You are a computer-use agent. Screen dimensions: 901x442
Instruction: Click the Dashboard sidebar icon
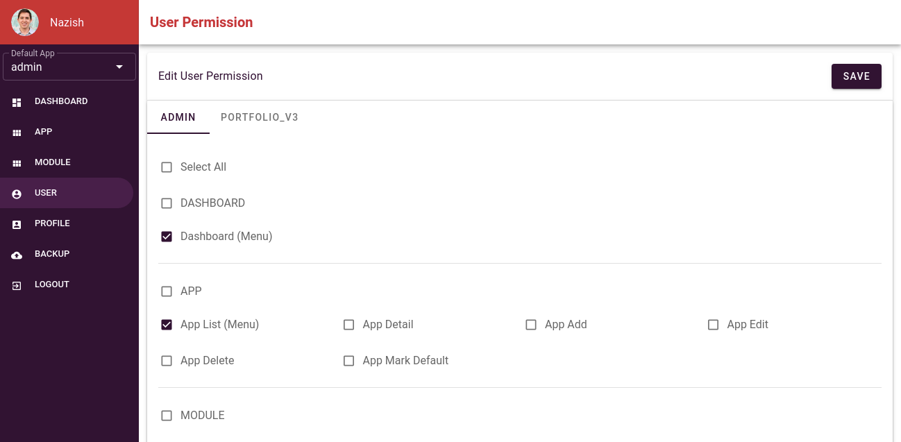click(17, 101)
